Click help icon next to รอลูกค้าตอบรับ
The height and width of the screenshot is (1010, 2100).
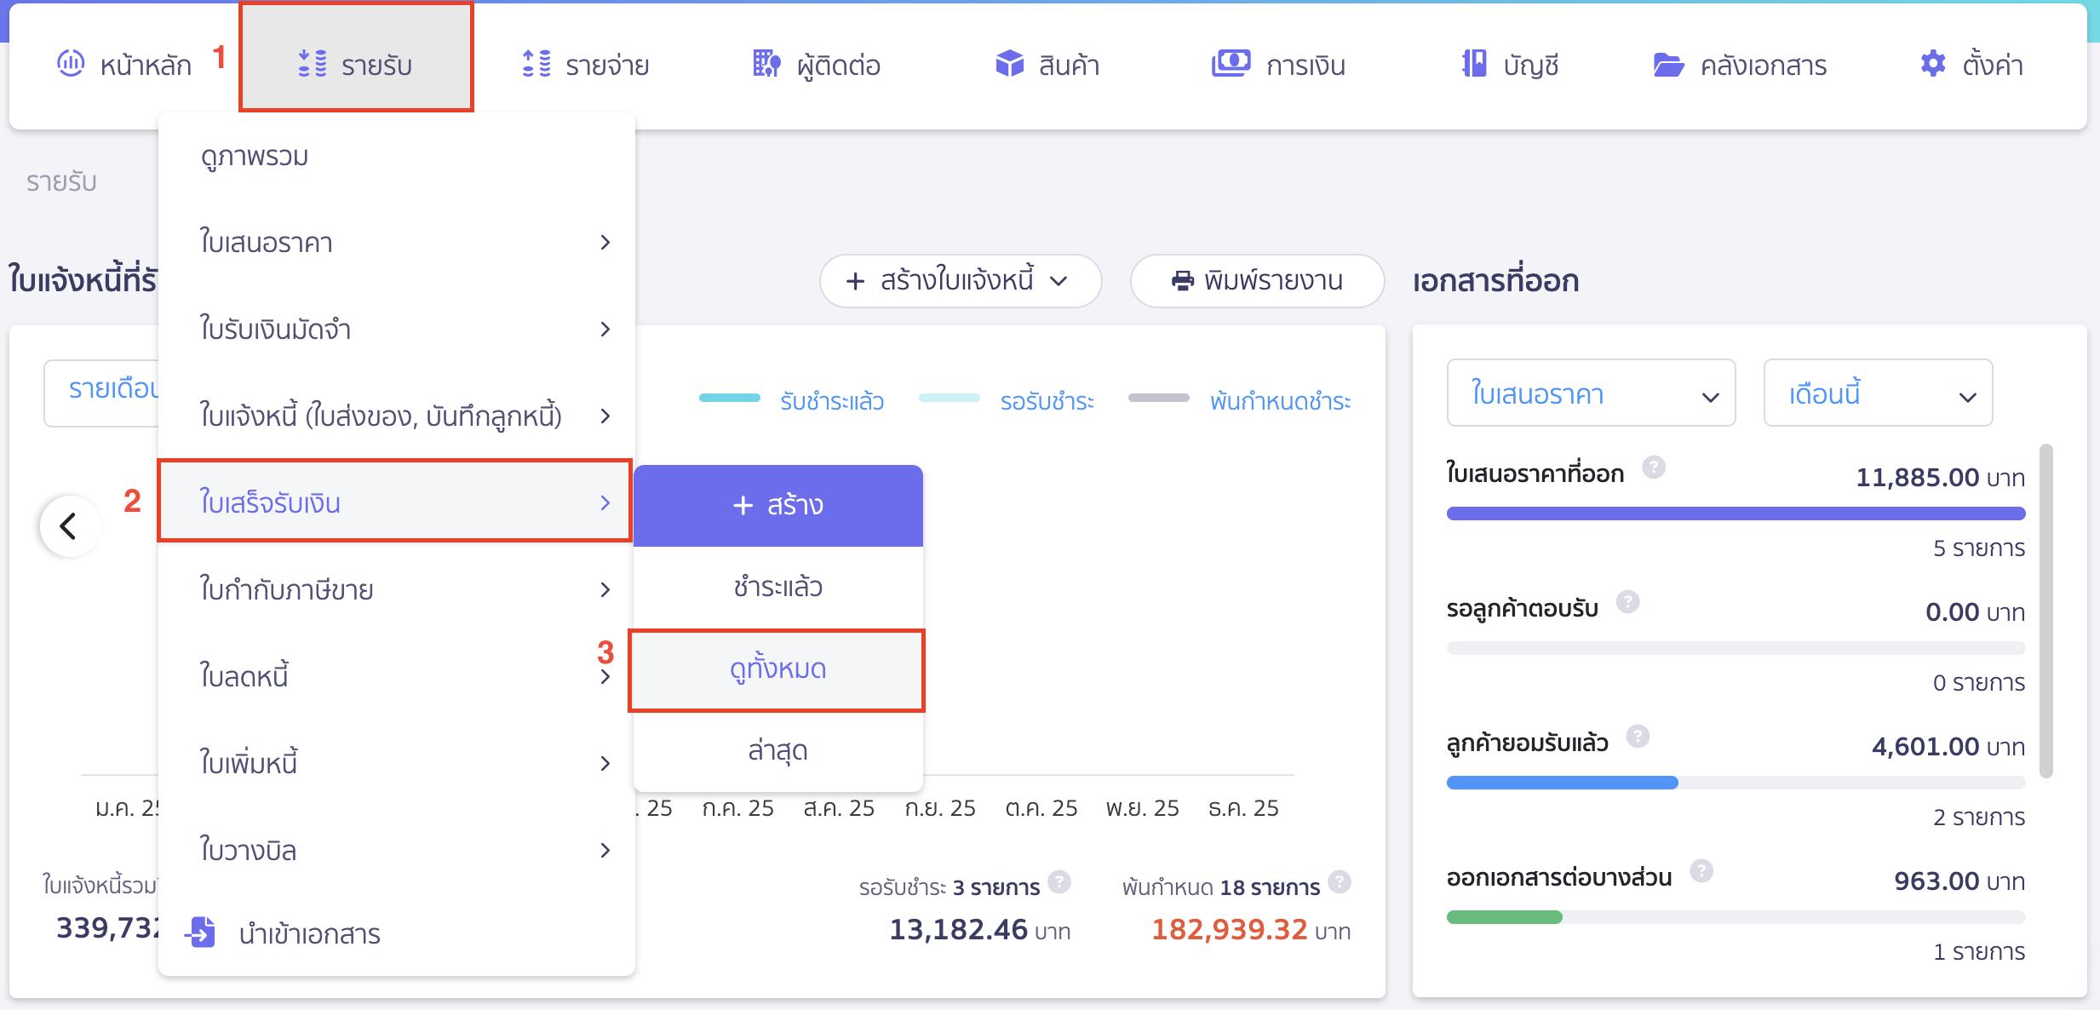pos(1628,602)
